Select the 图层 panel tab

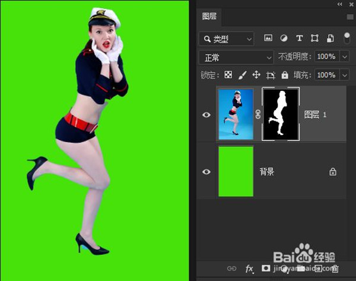click(x=209, y=17)
